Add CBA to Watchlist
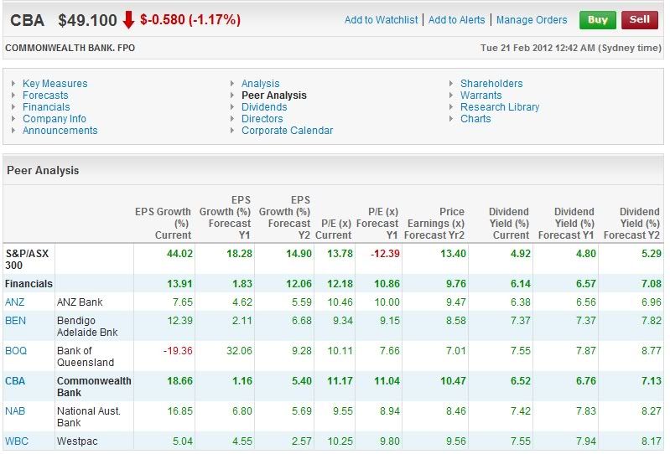This screenshot has height=454, width=670. click(382, 20)
